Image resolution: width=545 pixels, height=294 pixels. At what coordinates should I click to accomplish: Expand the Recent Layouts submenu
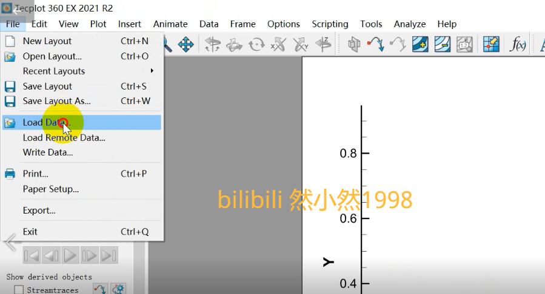(x=82, y=71)
